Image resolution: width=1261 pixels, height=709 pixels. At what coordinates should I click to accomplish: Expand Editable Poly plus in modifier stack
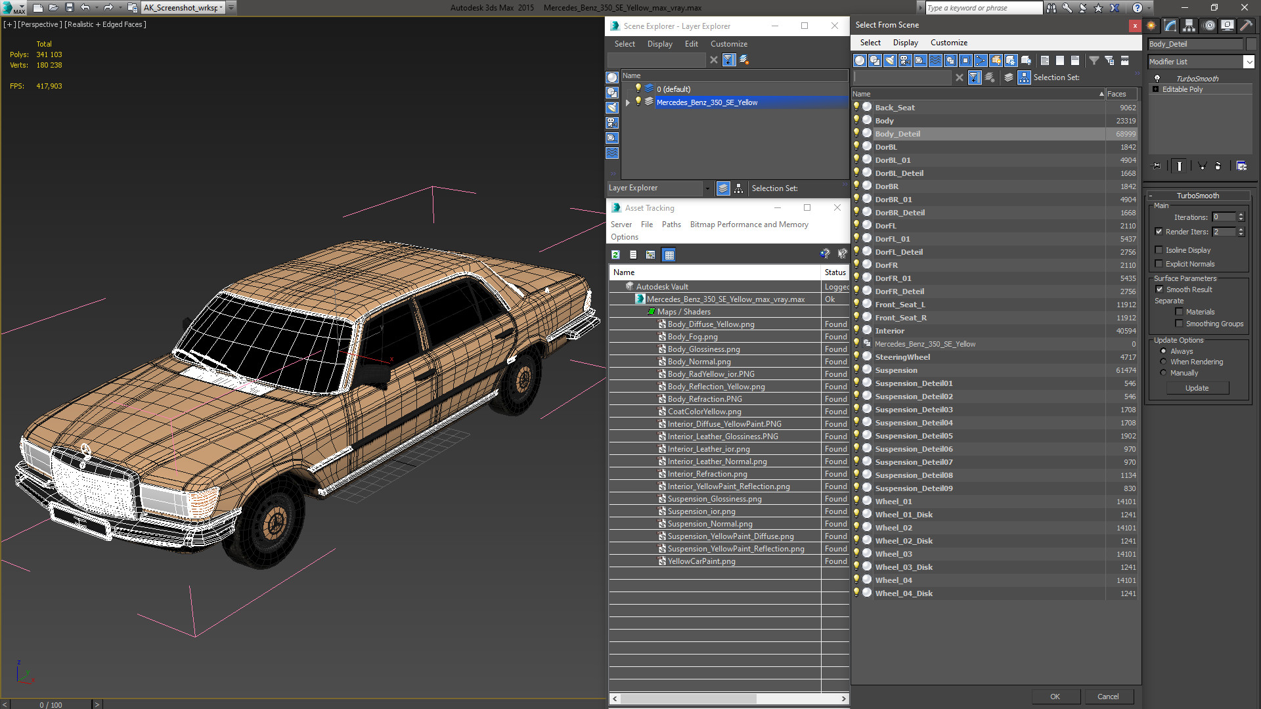tap(1155, 89)
